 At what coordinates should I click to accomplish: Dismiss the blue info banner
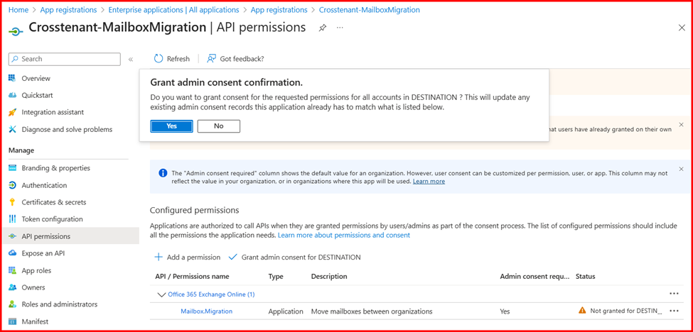(x=681, y=170)
